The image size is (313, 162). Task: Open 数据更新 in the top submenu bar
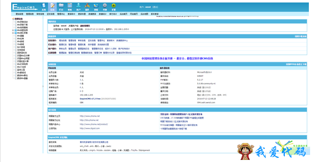(92, 14)
